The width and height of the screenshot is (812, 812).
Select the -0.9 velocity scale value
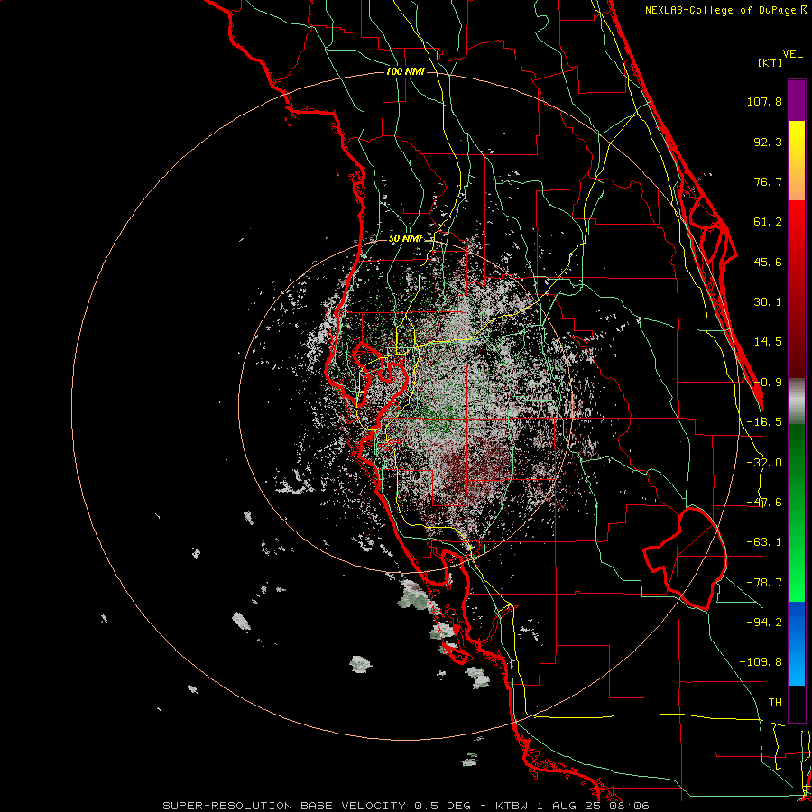coord(768,383)
